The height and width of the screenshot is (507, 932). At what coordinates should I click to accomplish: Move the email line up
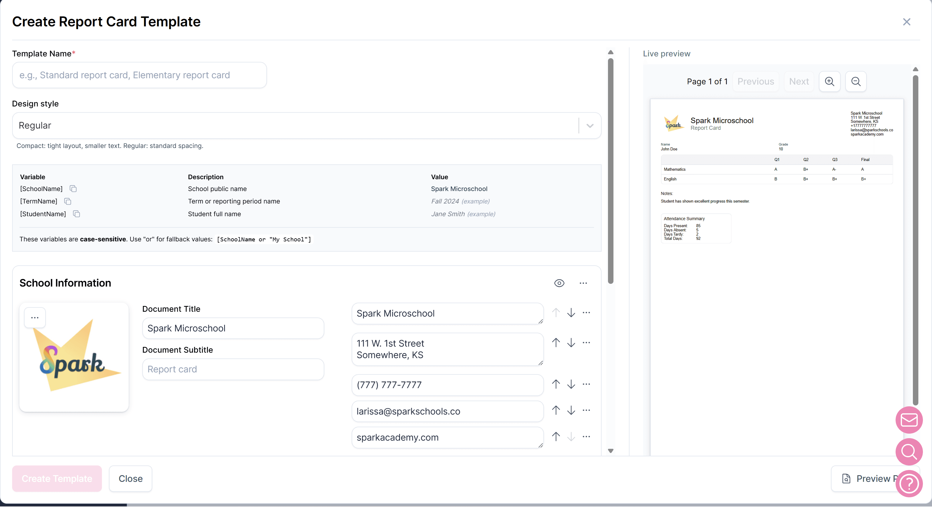(x=556, y=411)
